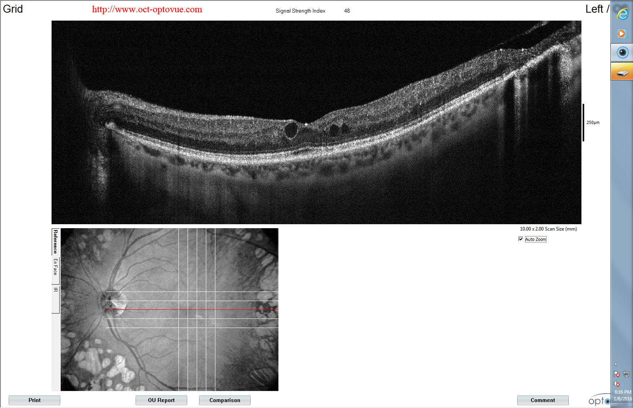Open Internet Explorer from the taskbar
Screen dimensions: 633x408
(x=622, y=14)
